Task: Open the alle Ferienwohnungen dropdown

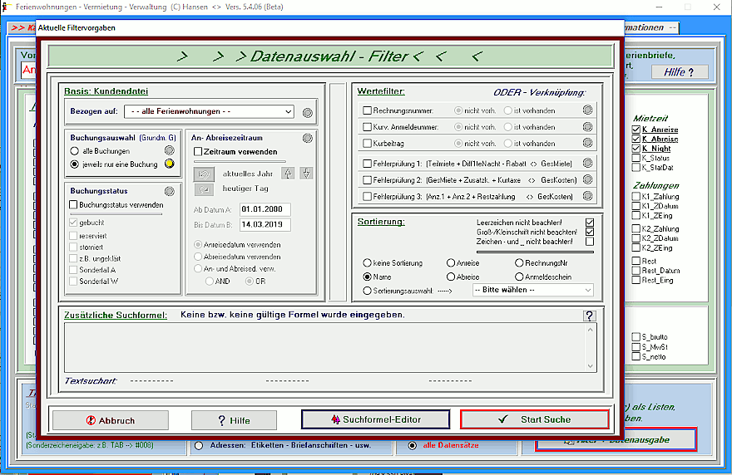Action: [x=209, y=111]
